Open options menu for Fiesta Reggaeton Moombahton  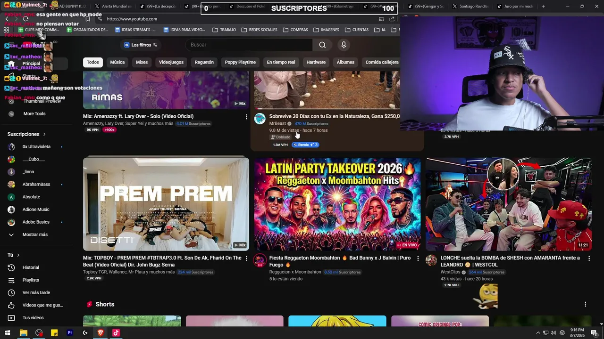click(x=418, y=258)
